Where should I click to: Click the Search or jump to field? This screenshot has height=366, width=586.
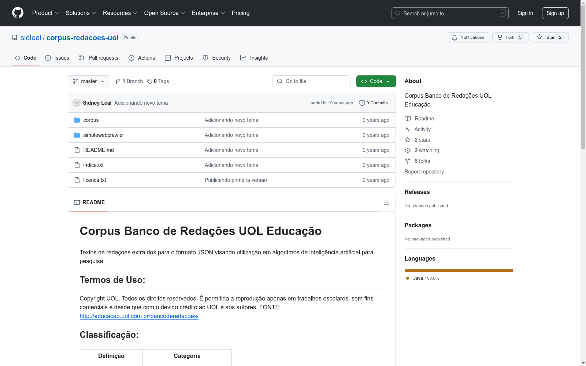[x=450, y=13]
